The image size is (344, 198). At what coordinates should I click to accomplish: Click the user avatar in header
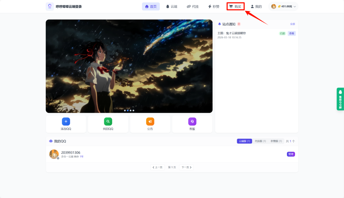click(x=273, y=7)
